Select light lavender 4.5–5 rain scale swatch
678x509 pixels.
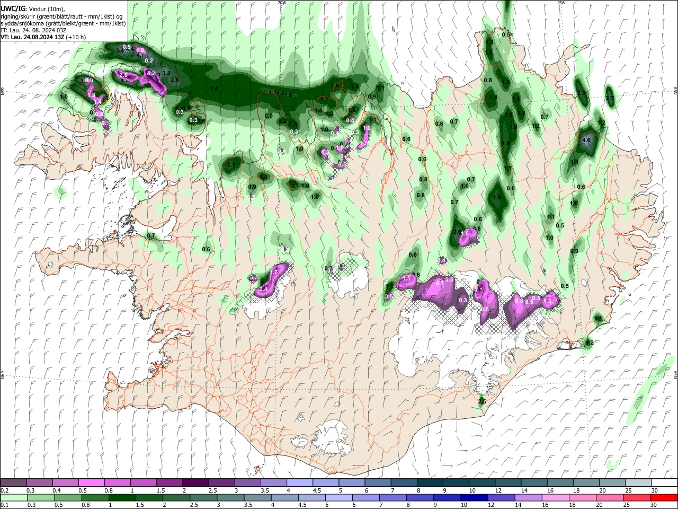pyautogui.click(x=311, y=497)
